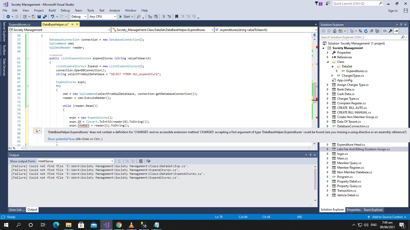Toggle auto-hide pin on Output panel
The width and height of the screenshot is (410, 230).
[x=310, y=155]
